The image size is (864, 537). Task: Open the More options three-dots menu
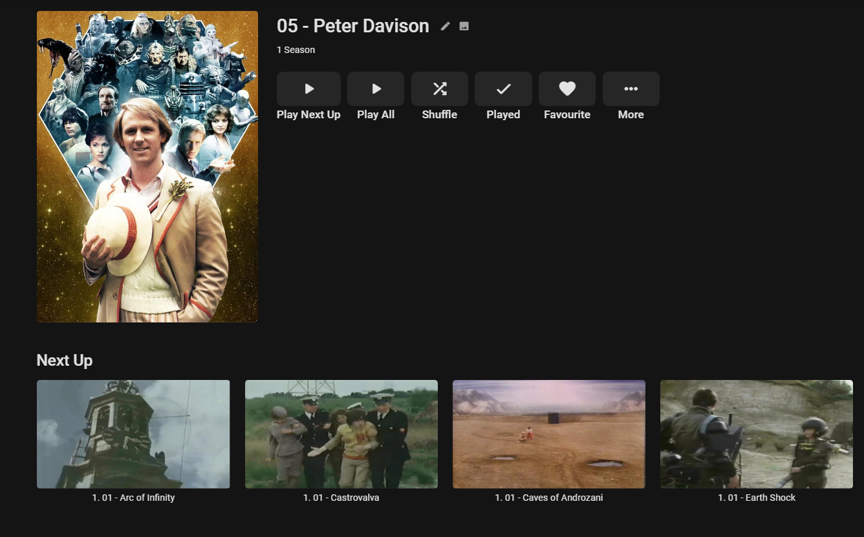coord(631,89)
